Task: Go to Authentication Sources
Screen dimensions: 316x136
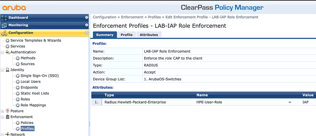Action: (x=27, y=64)
